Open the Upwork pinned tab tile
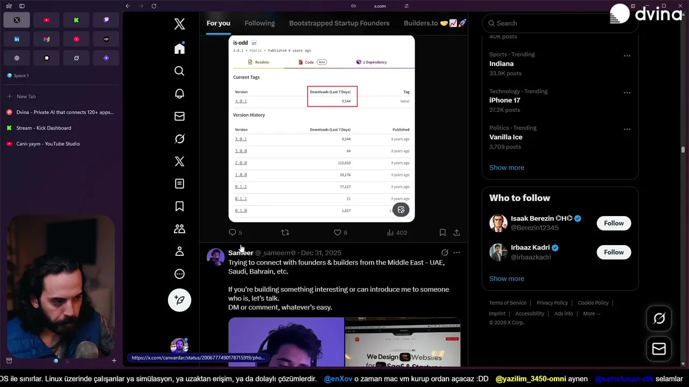This screenshot has height=387, width=689. click(x=106, y=39)
